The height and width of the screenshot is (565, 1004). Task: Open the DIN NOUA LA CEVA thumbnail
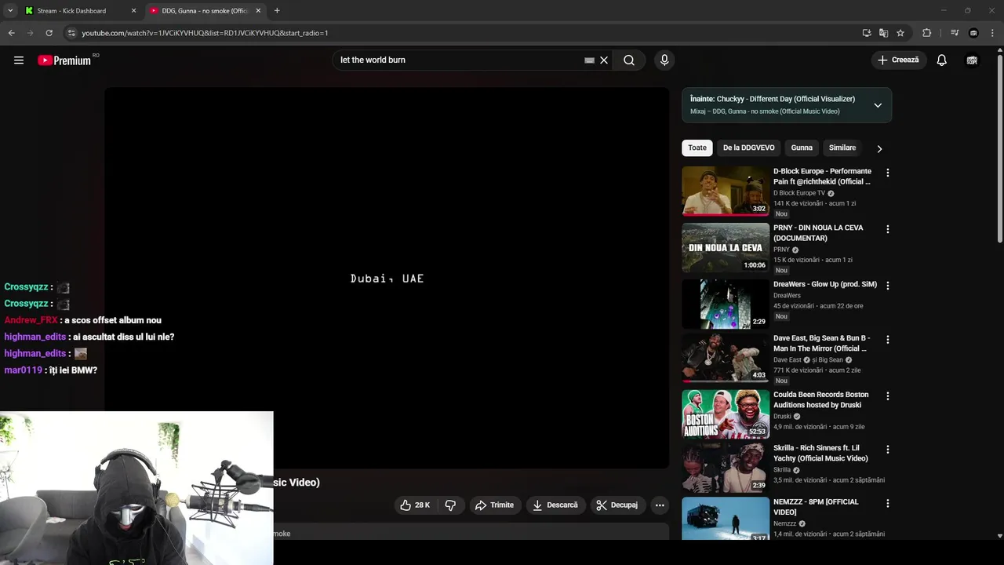point(726,247)
